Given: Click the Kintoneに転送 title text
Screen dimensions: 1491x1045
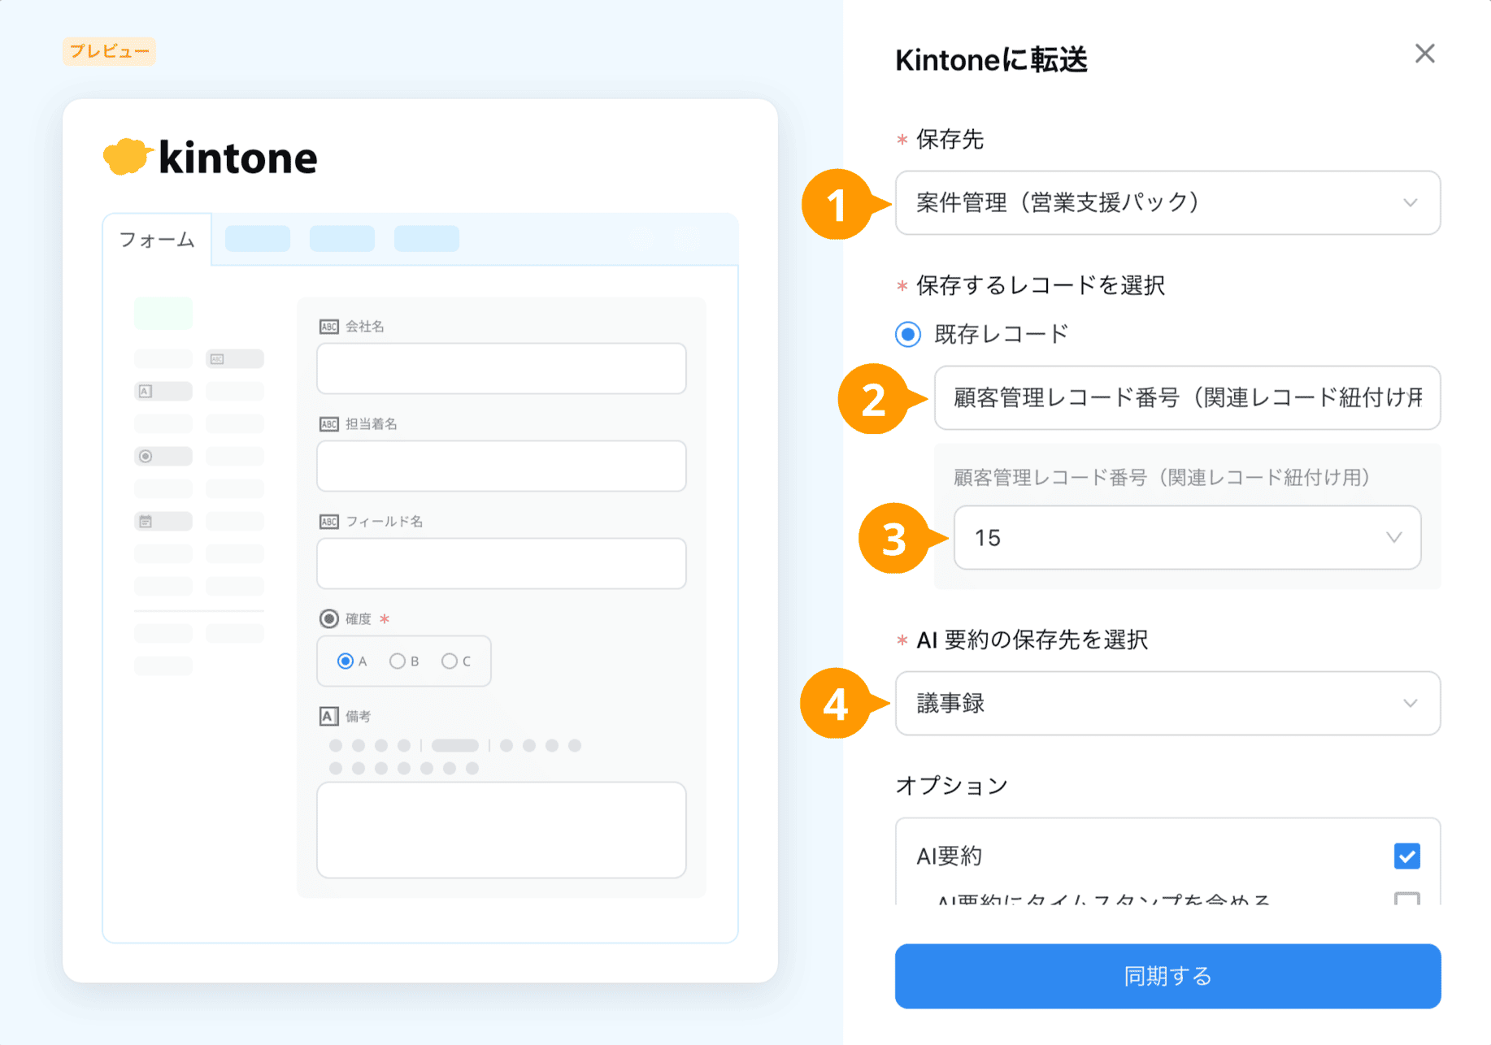Looking at the screenshot, I should 991,60.
